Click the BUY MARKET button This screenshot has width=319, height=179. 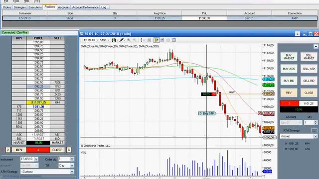[289, 57]
